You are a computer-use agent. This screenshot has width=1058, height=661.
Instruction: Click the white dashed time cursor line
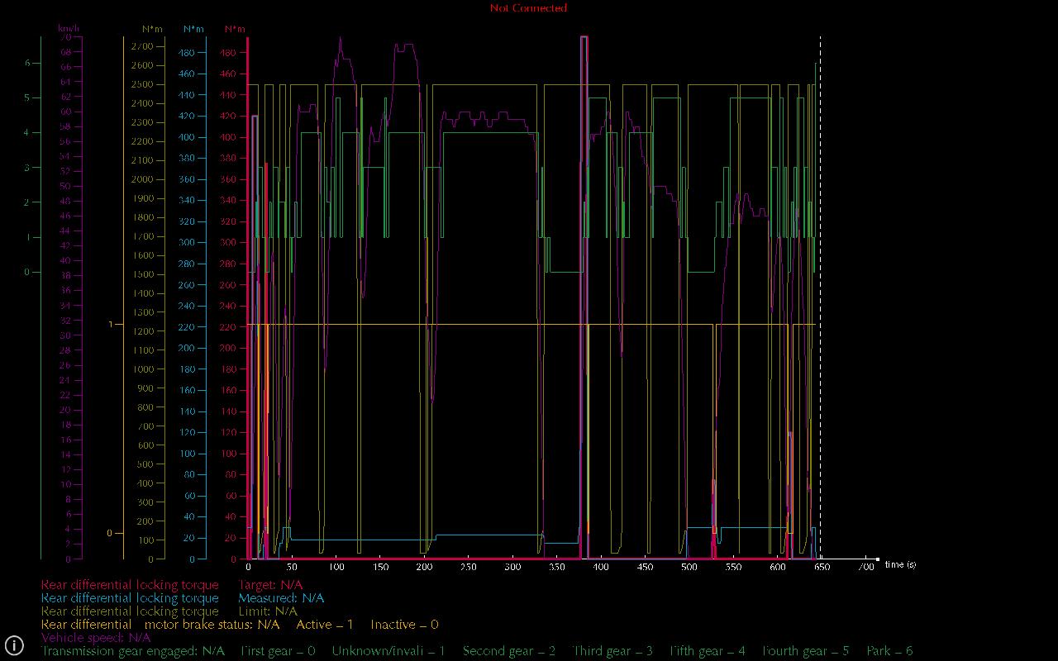tap(820, 297)
